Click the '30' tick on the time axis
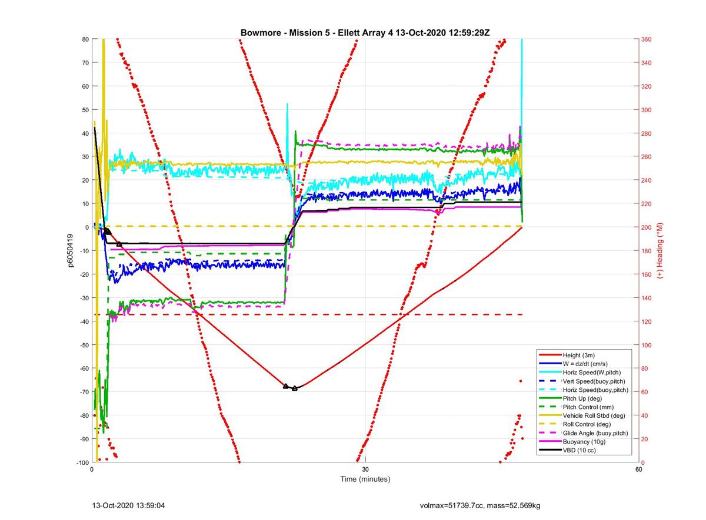Screen dimensions: 706x520 tap(366, 469)
